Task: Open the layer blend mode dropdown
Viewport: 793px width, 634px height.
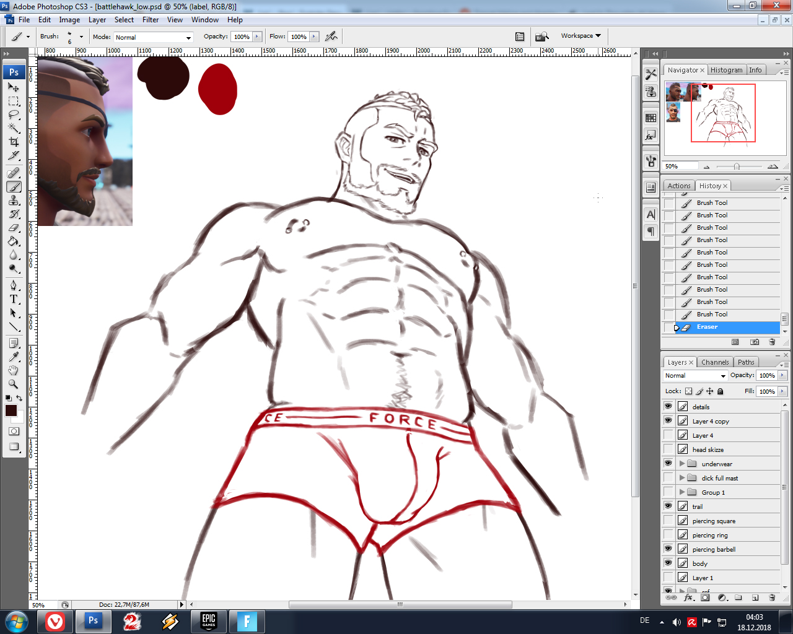Action: [694, 375]
